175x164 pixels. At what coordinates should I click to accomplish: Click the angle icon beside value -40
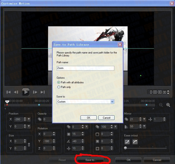[x=68, y=141]
